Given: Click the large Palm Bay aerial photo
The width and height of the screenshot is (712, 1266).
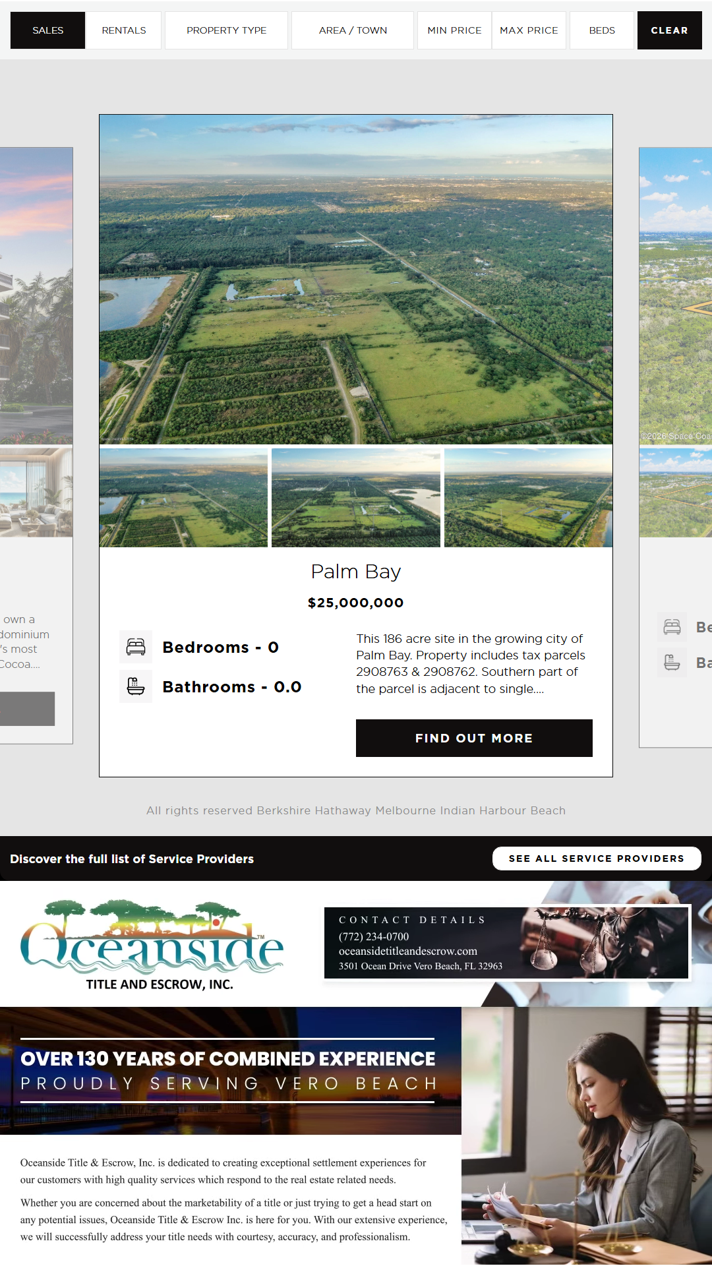Looking at the screenshot, I should coord(356,279).
